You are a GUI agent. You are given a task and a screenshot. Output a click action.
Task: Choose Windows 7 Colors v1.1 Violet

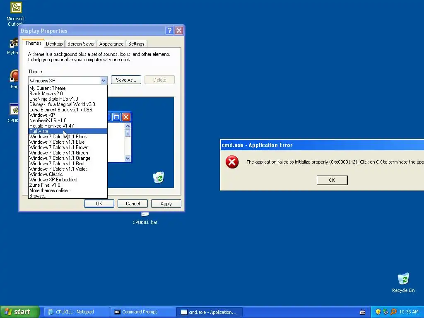click(68, 169)
